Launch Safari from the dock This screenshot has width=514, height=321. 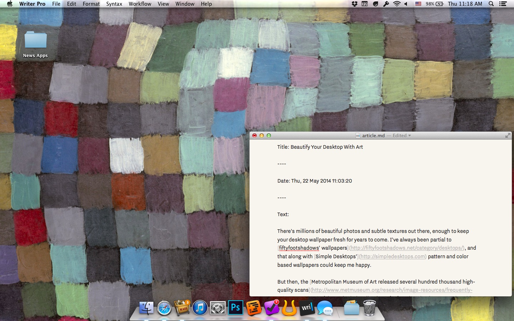pyautogui.click(x=164, y=307)
